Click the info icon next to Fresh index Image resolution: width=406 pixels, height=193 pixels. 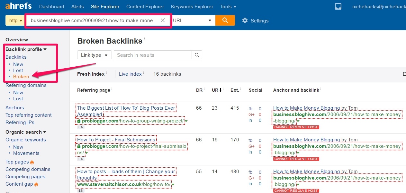(107, 72)
